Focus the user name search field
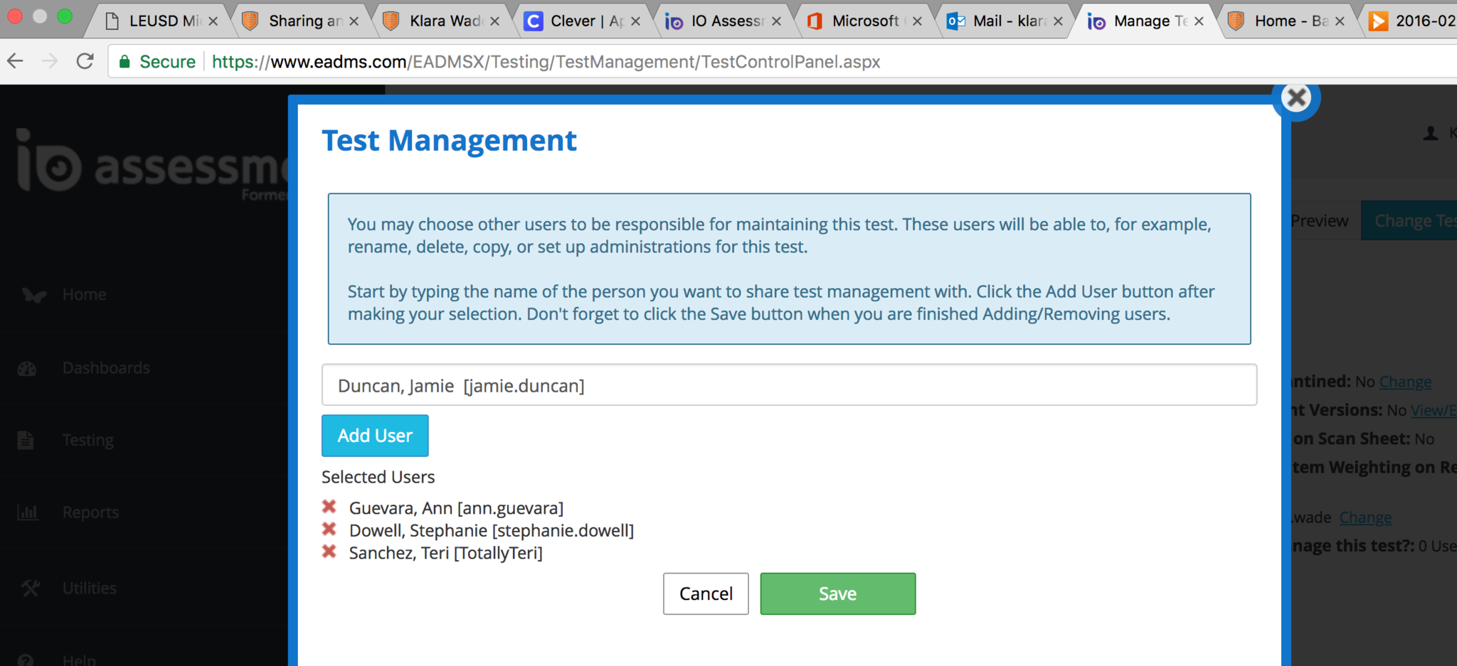 point(788,385)
